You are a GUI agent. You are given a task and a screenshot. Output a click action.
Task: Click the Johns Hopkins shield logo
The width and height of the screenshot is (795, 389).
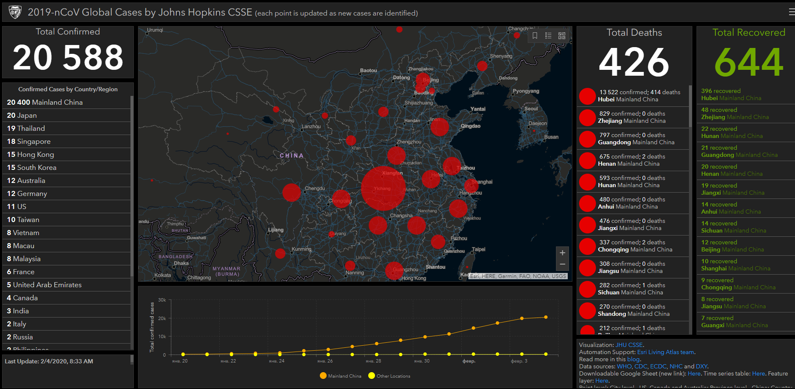tap(15, 12)
